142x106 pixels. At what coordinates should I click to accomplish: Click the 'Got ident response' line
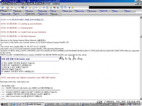tap(18, 36)
